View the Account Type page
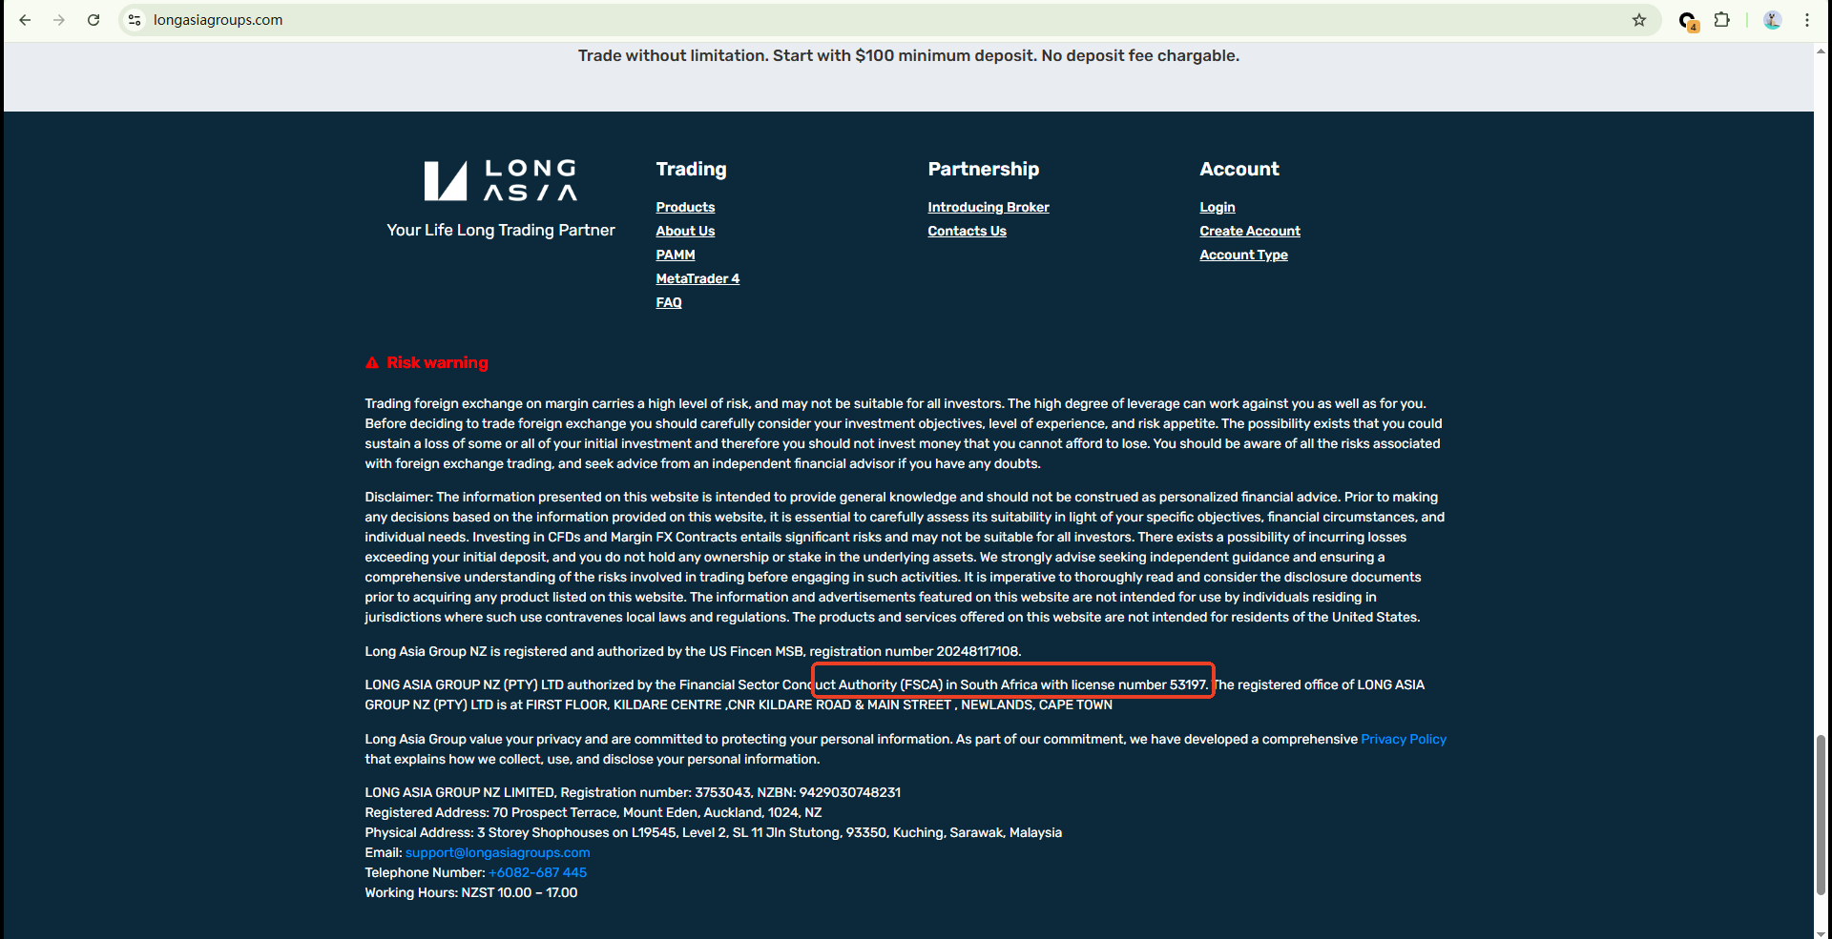 (x=1244, y=255)
